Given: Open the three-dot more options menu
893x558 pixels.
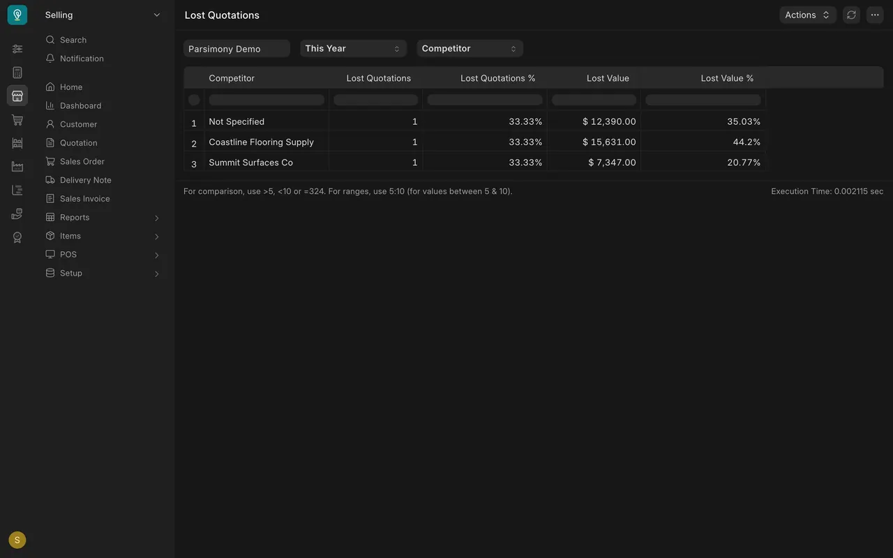Looking at the screenshot, I should coord(875,15).
